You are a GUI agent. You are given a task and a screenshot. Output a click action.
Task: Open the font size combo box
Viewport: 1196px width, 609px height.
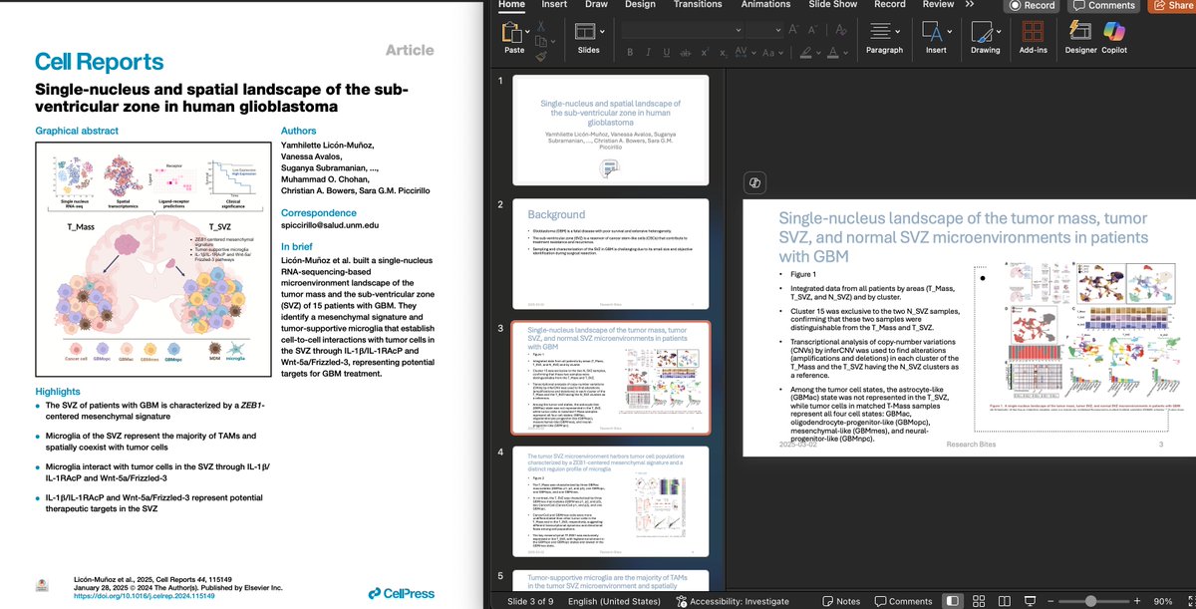click(764, 30)
